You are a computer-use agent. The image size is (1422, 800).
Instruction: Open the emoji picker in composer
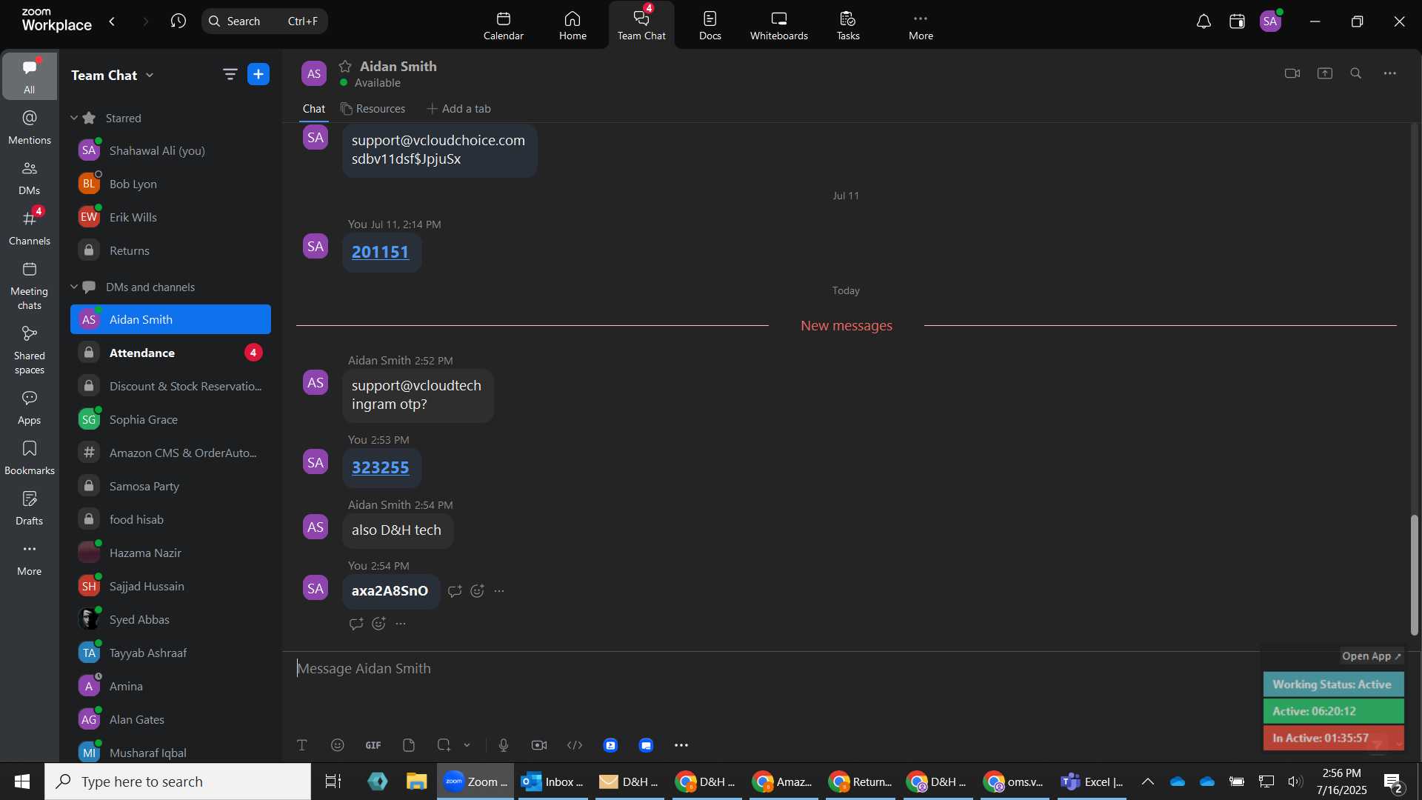(338, 745)
